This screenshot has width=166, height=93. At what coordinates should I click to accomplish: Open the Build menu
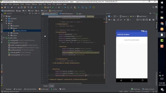click(40, 4)
